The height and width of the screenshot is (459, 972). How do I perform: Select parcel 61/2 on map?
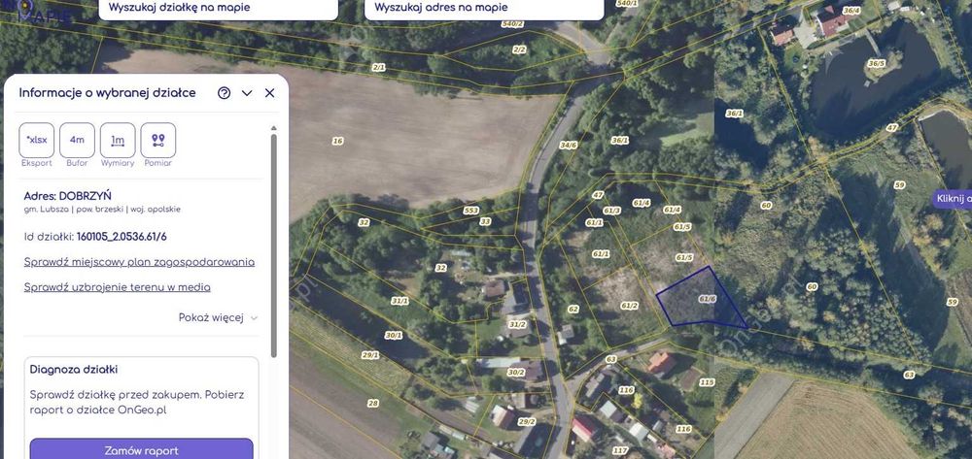pos(625,303)
